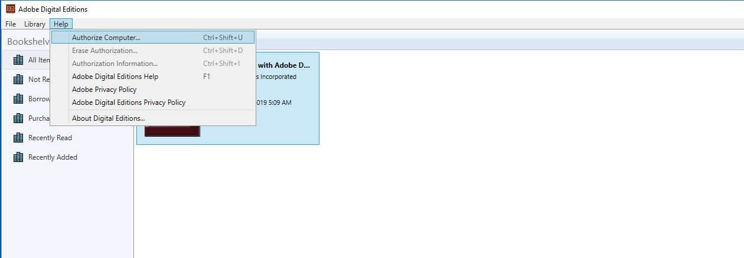Click the Adobe Digital Editions title icon
The image size is (744, 258).
10,9
